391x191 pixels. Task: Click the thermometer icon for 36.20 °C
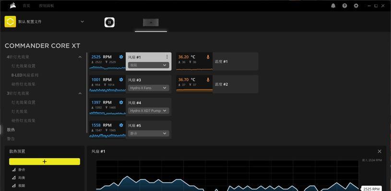coord(208,57)
